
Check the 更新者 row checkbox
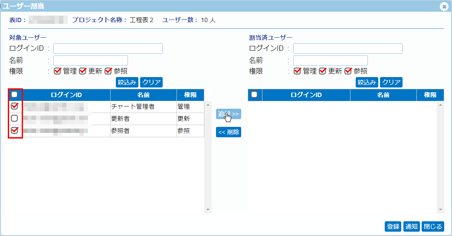(14, 118)
